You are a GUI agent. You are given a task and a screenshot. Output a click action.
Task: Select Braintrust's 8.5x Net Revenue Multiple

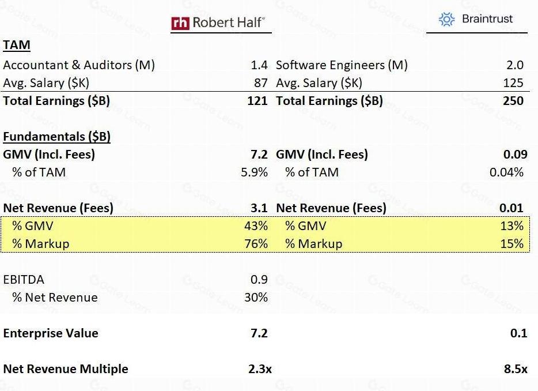point(516,369)
